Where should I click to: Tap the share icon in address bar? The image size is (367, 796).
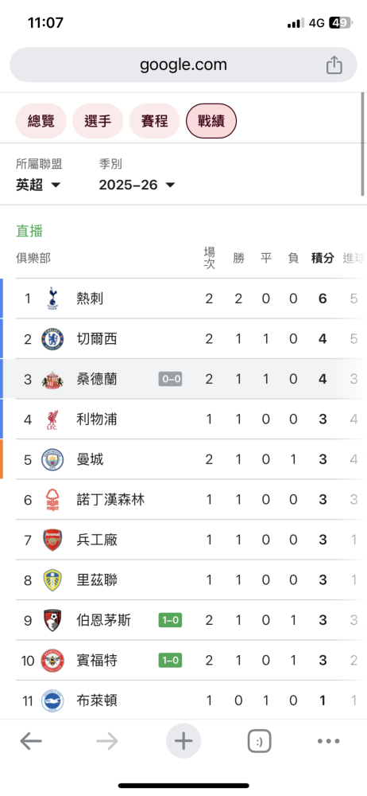(334, 65)
